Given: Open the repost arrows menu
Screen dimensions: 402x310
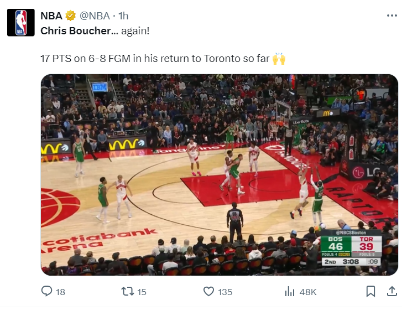Looking at the screenshot, I should click(128, 291).
